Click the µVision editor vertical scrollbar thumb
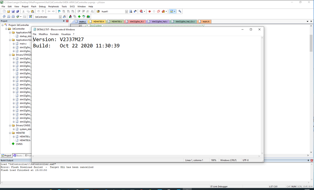 tap(311, 43)
